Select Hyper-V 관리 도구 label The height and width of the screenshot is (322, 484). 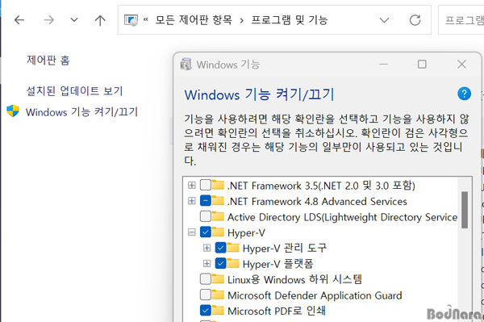285,249
